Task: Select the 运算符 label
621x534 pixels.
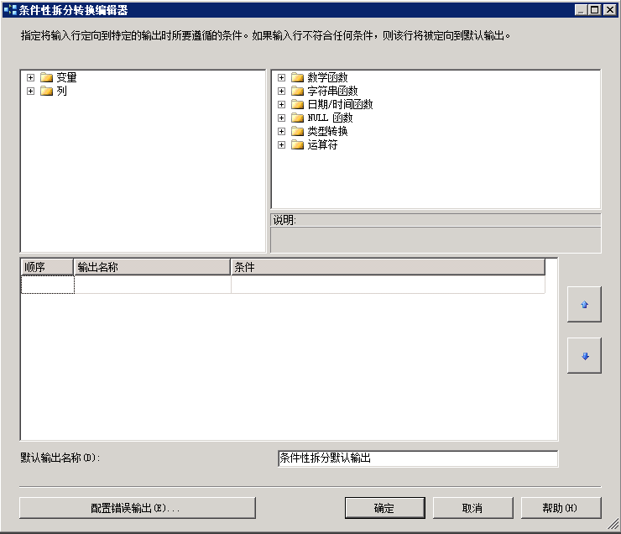Action: coord(322,145)
